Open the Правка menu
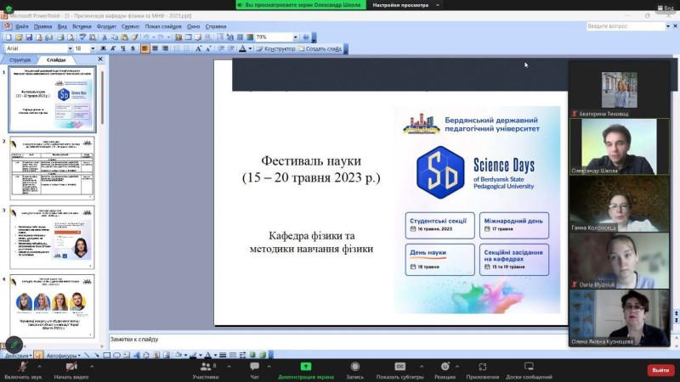This screenshot has height=382, width=680. [43, 26]
